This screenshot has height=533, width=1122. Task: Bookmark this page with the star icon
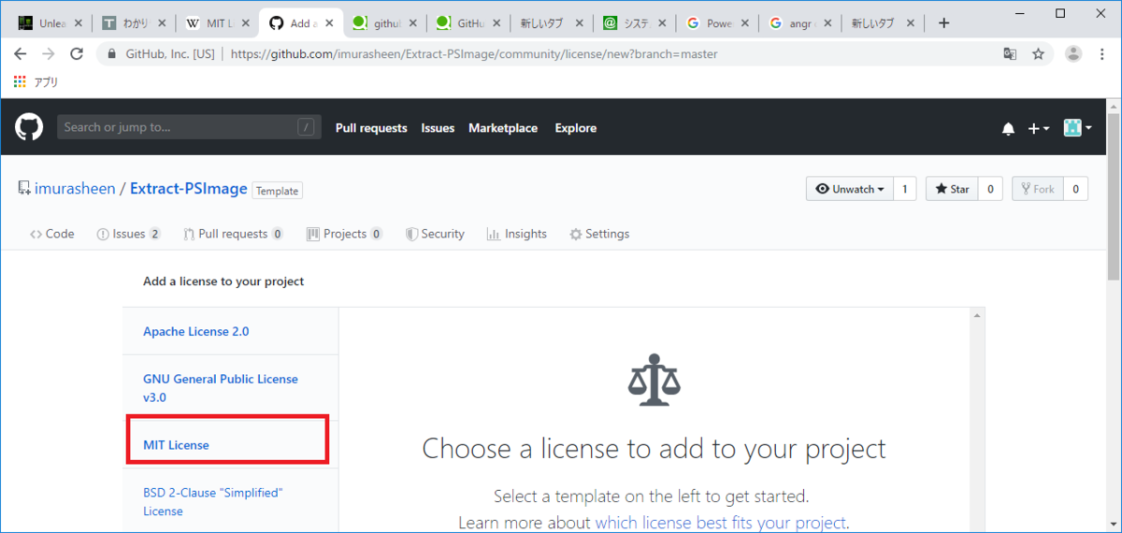(1038, 54)
